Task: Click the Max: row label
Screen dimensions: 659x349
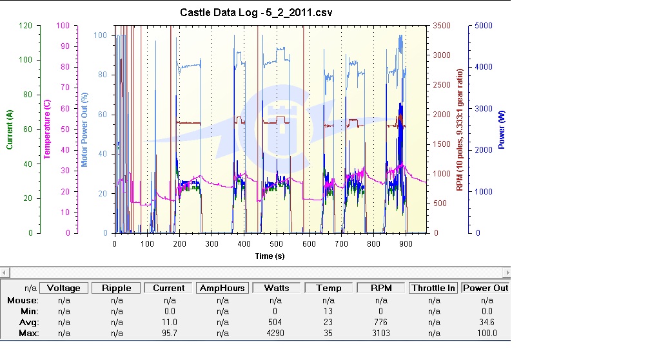Action: [29, 333]
